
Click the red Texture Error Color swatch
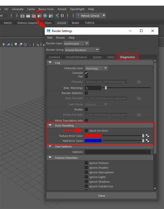[93, 136]
